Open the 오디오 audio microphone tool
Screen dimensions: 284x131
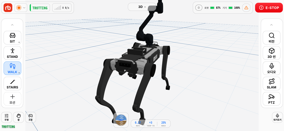[271, 68]
